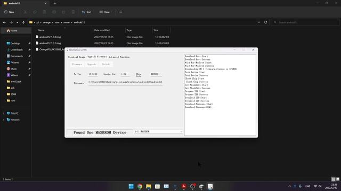Sort files by Date modified column
Image resolution: width=341 pixels, height=191 pixels.
[x=102, y=30]
